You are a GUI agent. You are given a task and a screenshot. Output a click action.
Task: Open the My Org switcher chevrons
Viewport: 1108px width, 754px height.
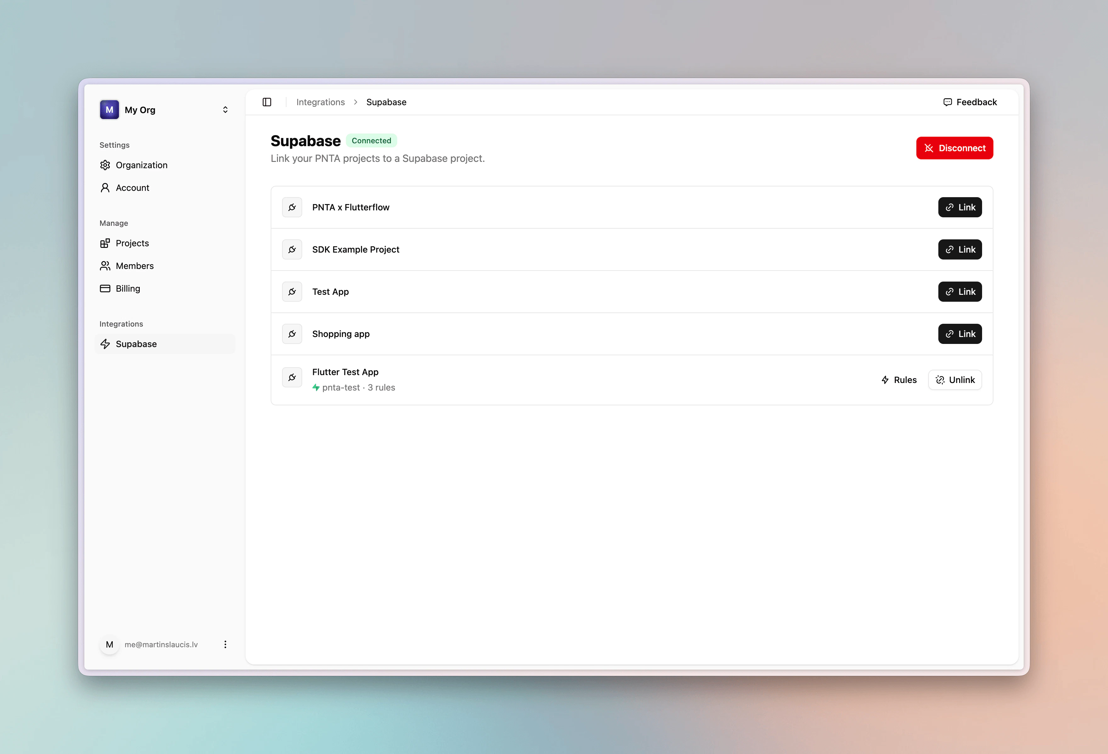[225, 110]
